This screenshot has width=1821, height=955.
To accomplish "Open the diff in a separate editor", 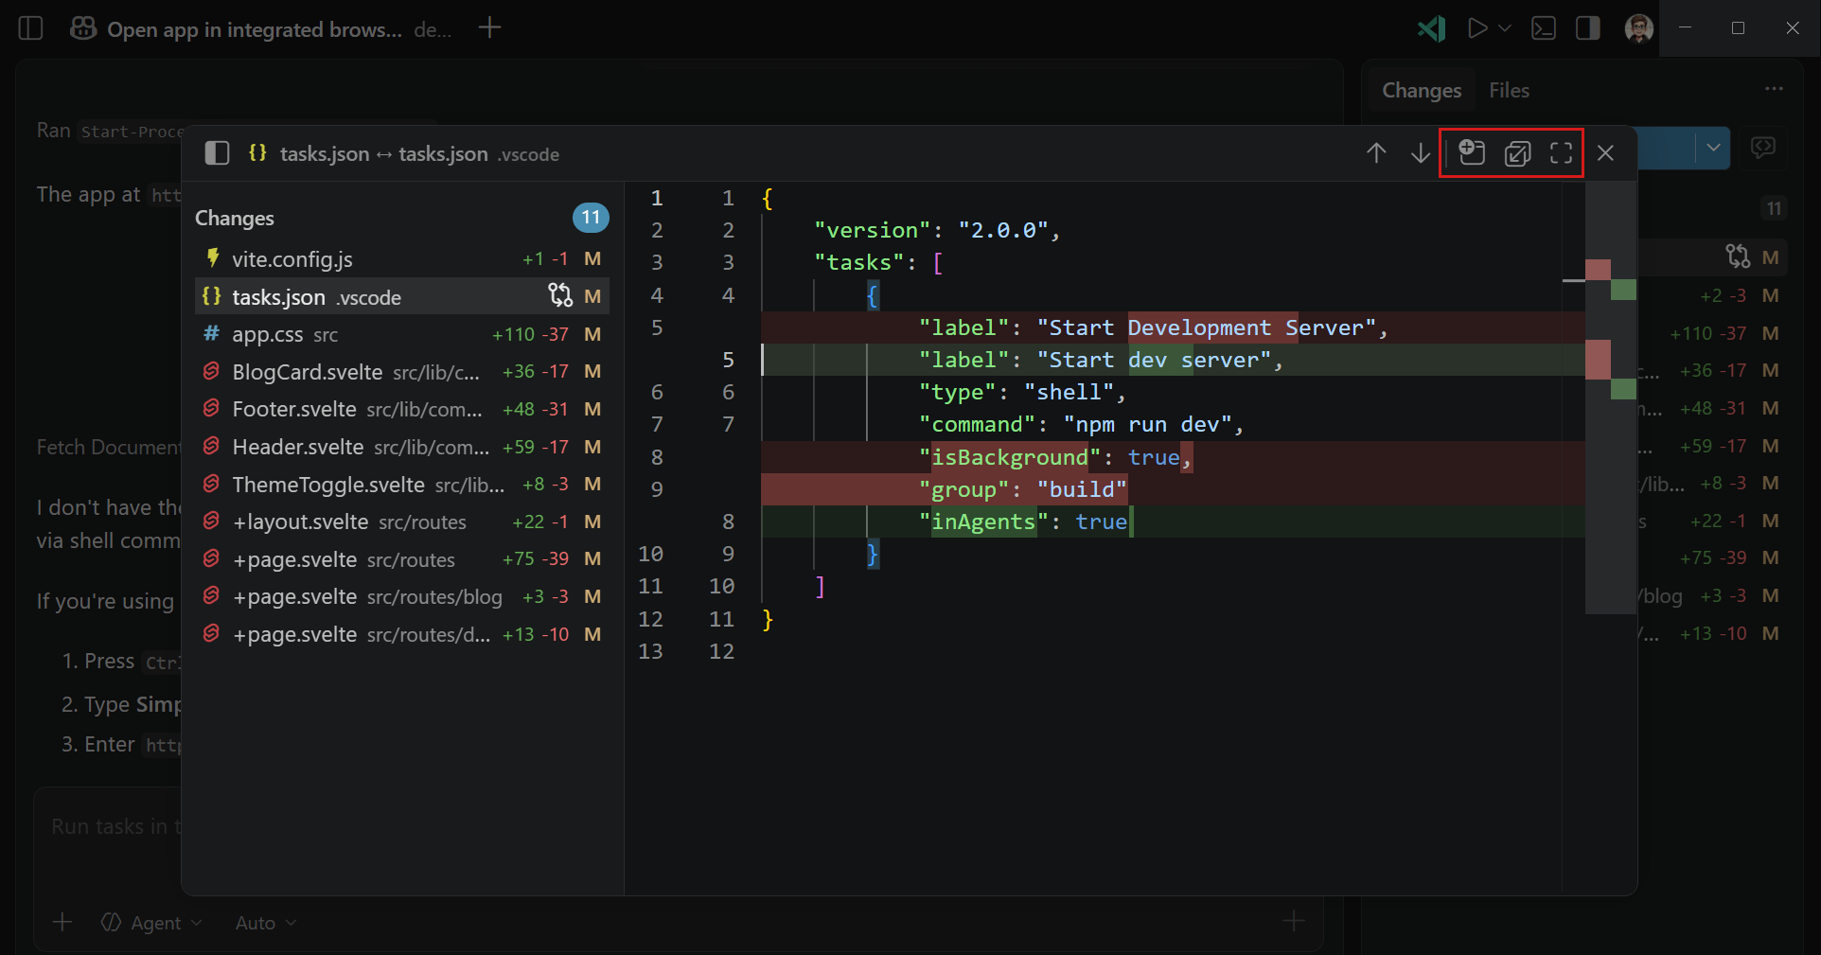I will [x=1516, y=152].
